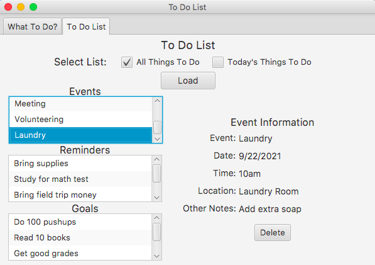The height and width of the screenshot is (265, 375).
Task: Click the Load button
Action: (x=188, y=81)
